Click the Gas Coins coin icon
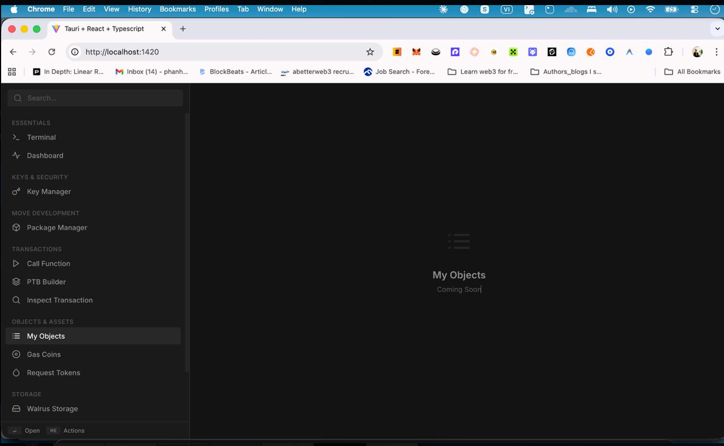Image resolution: width=724 pixels, height=446 pixels. click(x=16, y=354)
